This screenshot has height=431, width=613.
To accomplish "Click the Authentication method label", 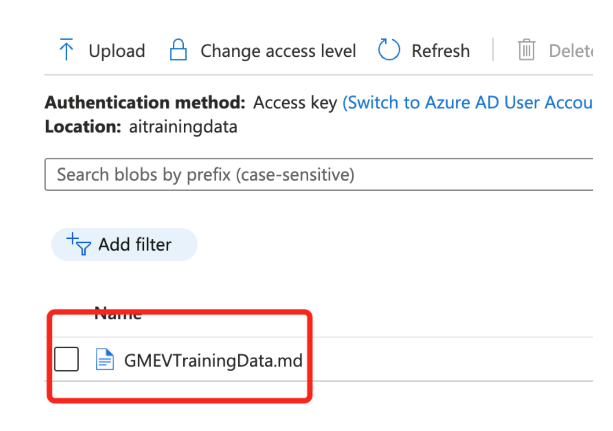I will [x=145, y=102].
